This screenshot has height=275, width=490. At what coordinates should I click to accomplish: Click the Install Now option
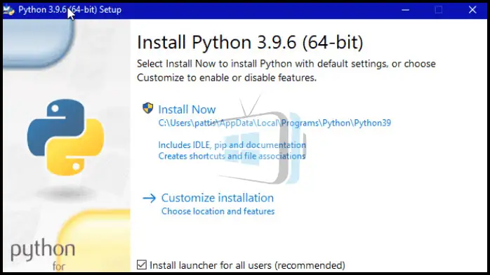coord(187,109)
